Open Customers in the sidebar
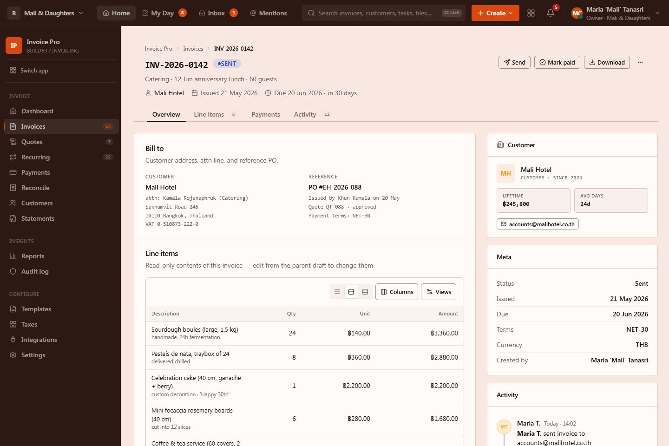This screenshot has width=669, height=446. coord(61,203)
